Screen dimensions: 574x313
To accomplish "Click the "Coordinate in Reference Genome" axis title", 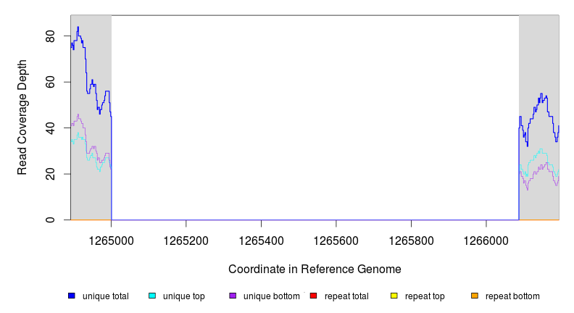I will pyautogui.click(x=315, y=269).
